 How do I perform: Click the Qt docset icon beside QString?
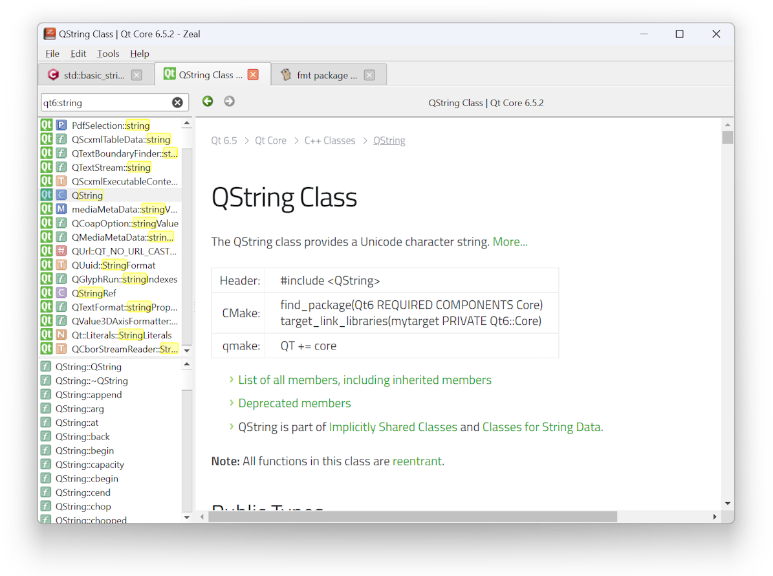point(46,195)
